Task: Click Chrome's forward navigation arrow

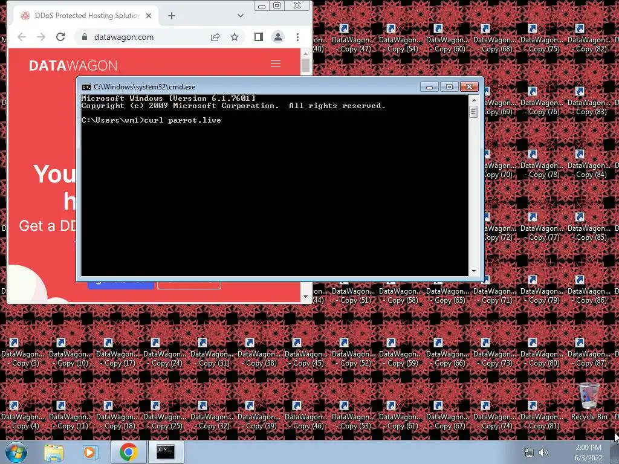Action: 41,37
